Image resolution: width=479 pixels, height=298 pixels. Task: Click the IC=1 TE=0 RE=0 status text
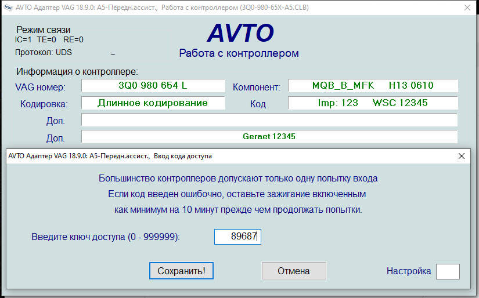tap(49, 39)
